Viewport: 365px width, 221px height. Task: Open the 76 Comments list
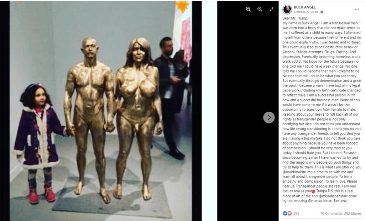click(x=331, y=213)
